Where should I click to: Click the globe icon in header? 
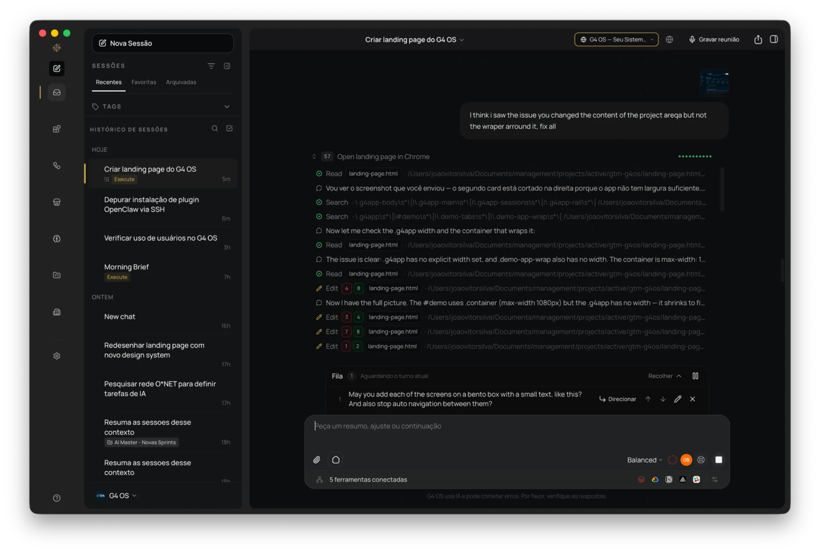(x=669, y=39)
